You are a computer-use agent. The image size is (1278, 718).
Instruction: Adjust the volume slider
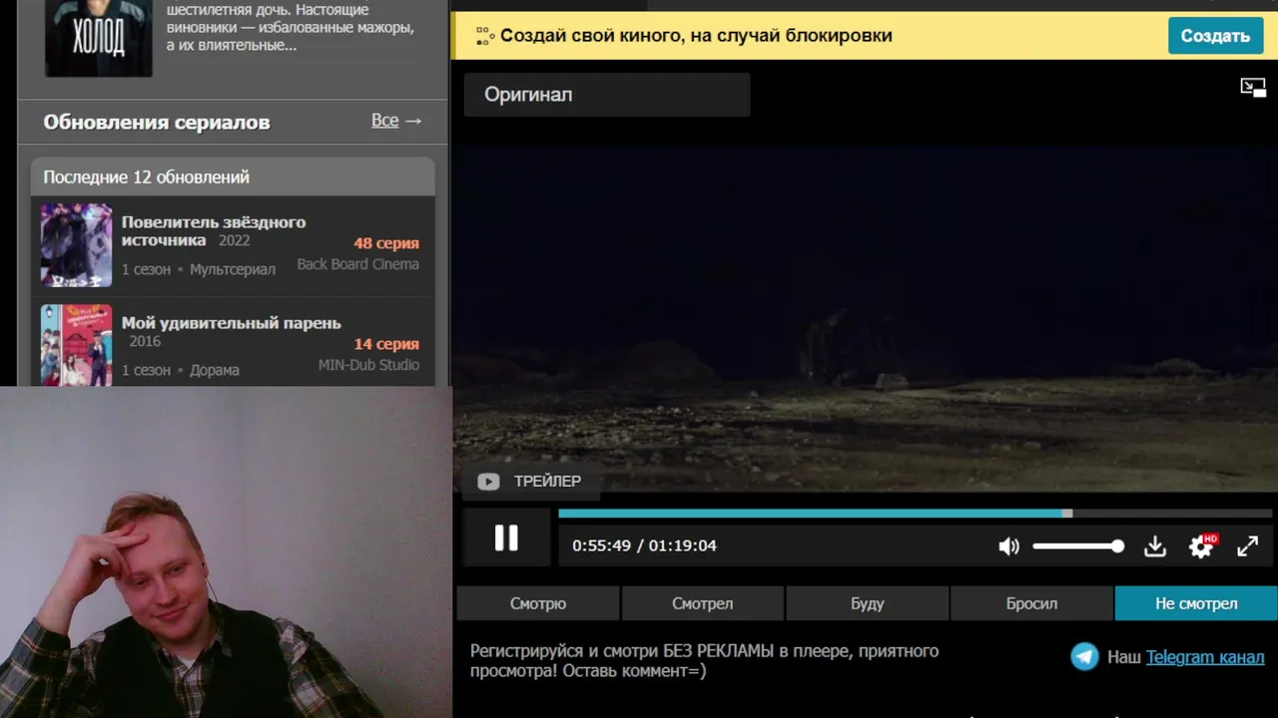(1078, 546)
